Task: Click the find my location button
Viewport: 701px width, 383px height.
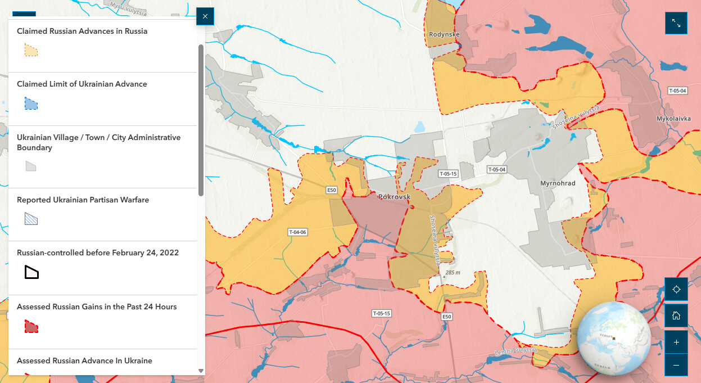Action: coord(676,289)
